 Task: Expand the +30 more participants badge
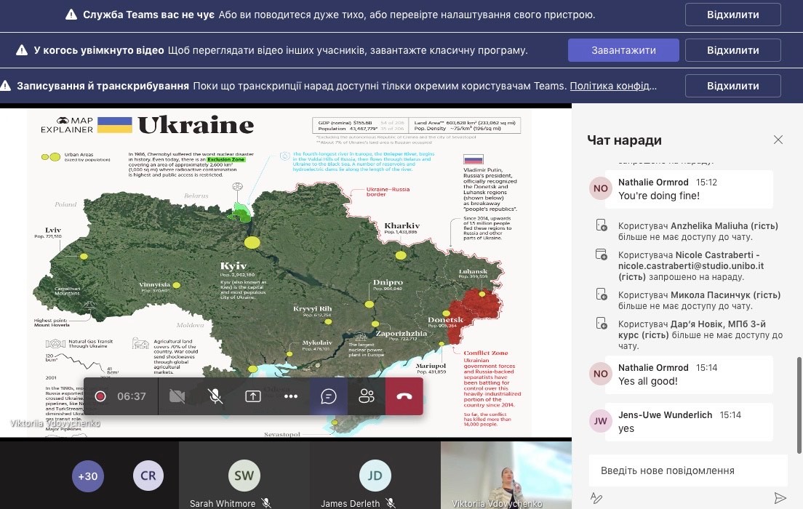click(x=87, y=476)
